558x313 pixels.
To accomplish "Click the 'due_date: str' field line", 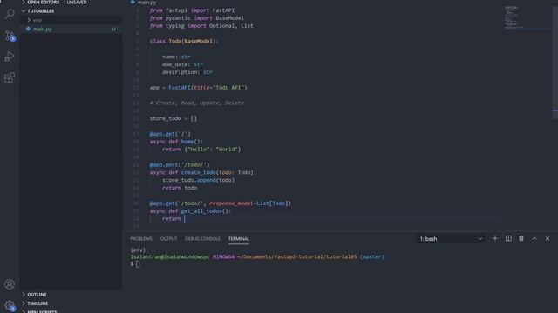I will click(182, 64).
